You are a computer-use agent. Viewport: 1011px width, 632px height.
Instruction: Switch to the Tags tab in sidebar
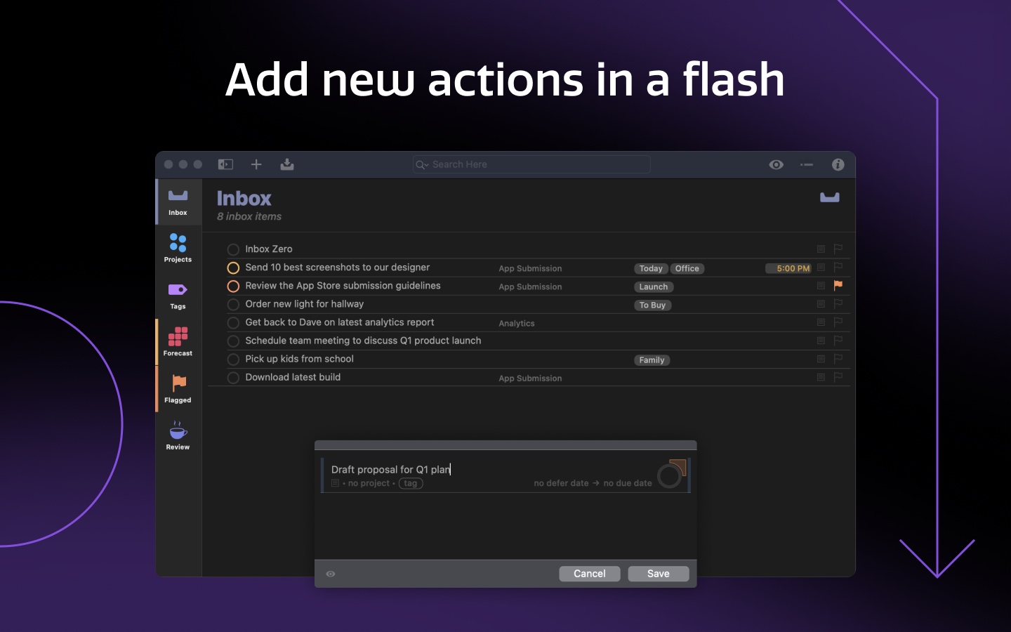178,295
